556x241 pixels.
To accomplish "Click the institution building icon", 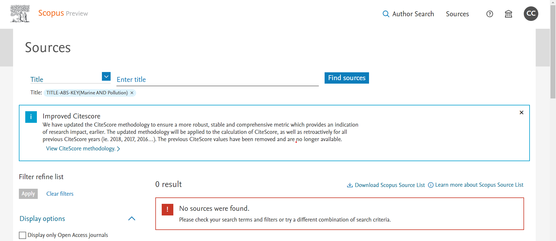I will click(508, 14).
